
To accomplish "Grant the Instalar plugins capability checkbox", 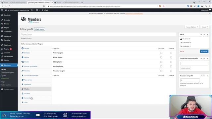I will 161,66.
